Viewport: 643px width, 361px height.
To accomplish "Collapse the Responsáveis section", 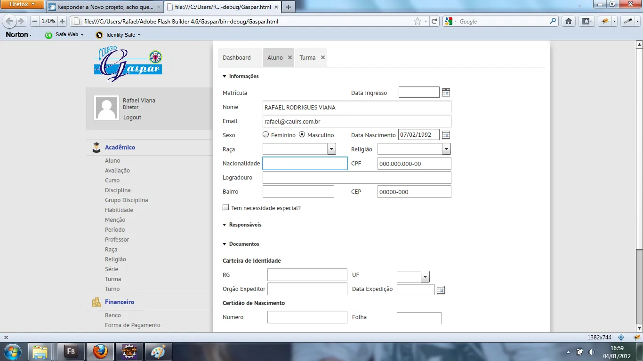I will 225,225.
